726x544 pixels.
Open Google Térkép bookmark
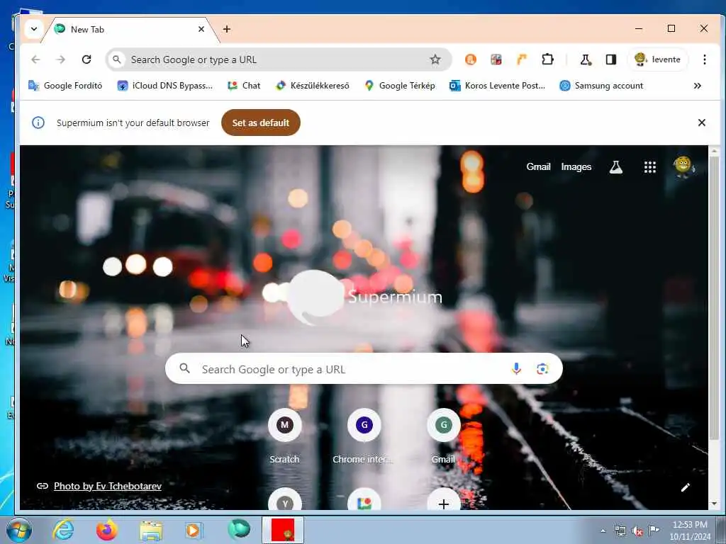click(x=400, y=86)
